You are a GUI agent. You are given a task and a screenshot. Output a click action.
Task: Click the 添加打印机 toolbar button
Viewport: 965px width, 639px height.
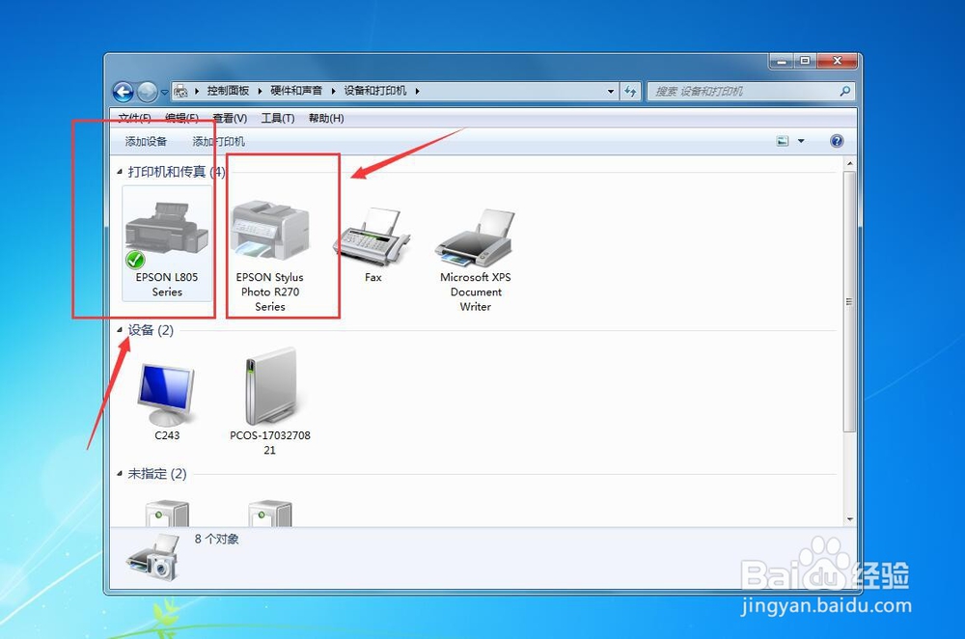[218, 142]
